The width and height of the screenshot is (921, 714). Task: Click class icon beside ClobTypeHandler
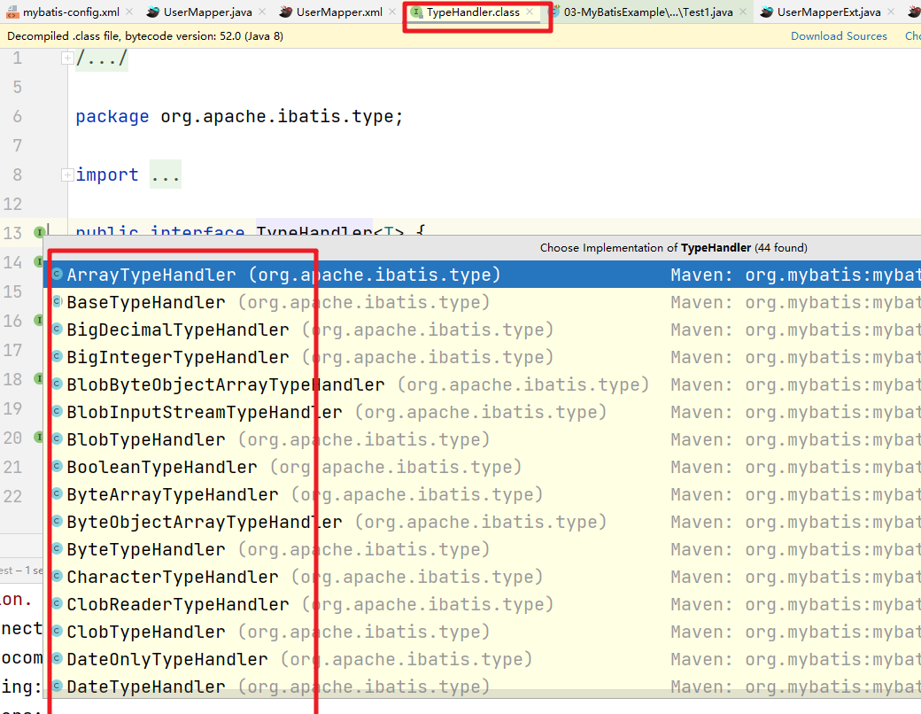tap(57, 631)
